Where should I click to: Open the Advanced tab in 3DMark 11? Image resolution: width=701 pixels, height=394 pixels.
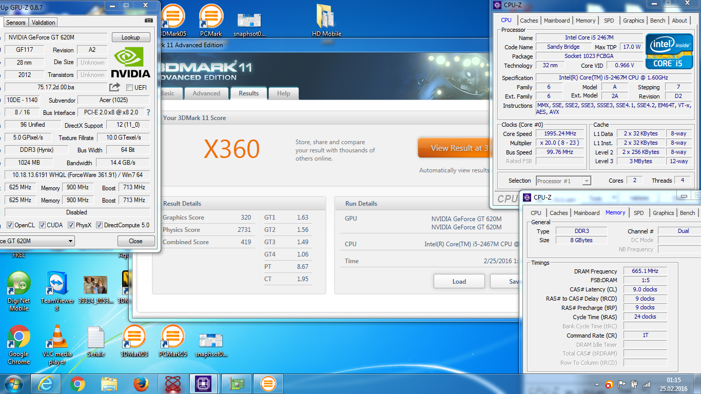[x=206, y=93]
